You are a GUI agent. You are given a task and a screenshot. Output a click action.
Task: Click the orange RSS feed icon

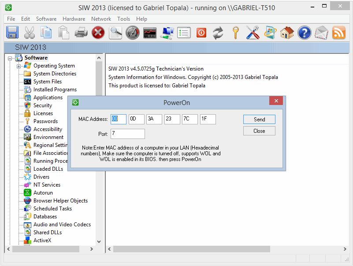[339, 33]
